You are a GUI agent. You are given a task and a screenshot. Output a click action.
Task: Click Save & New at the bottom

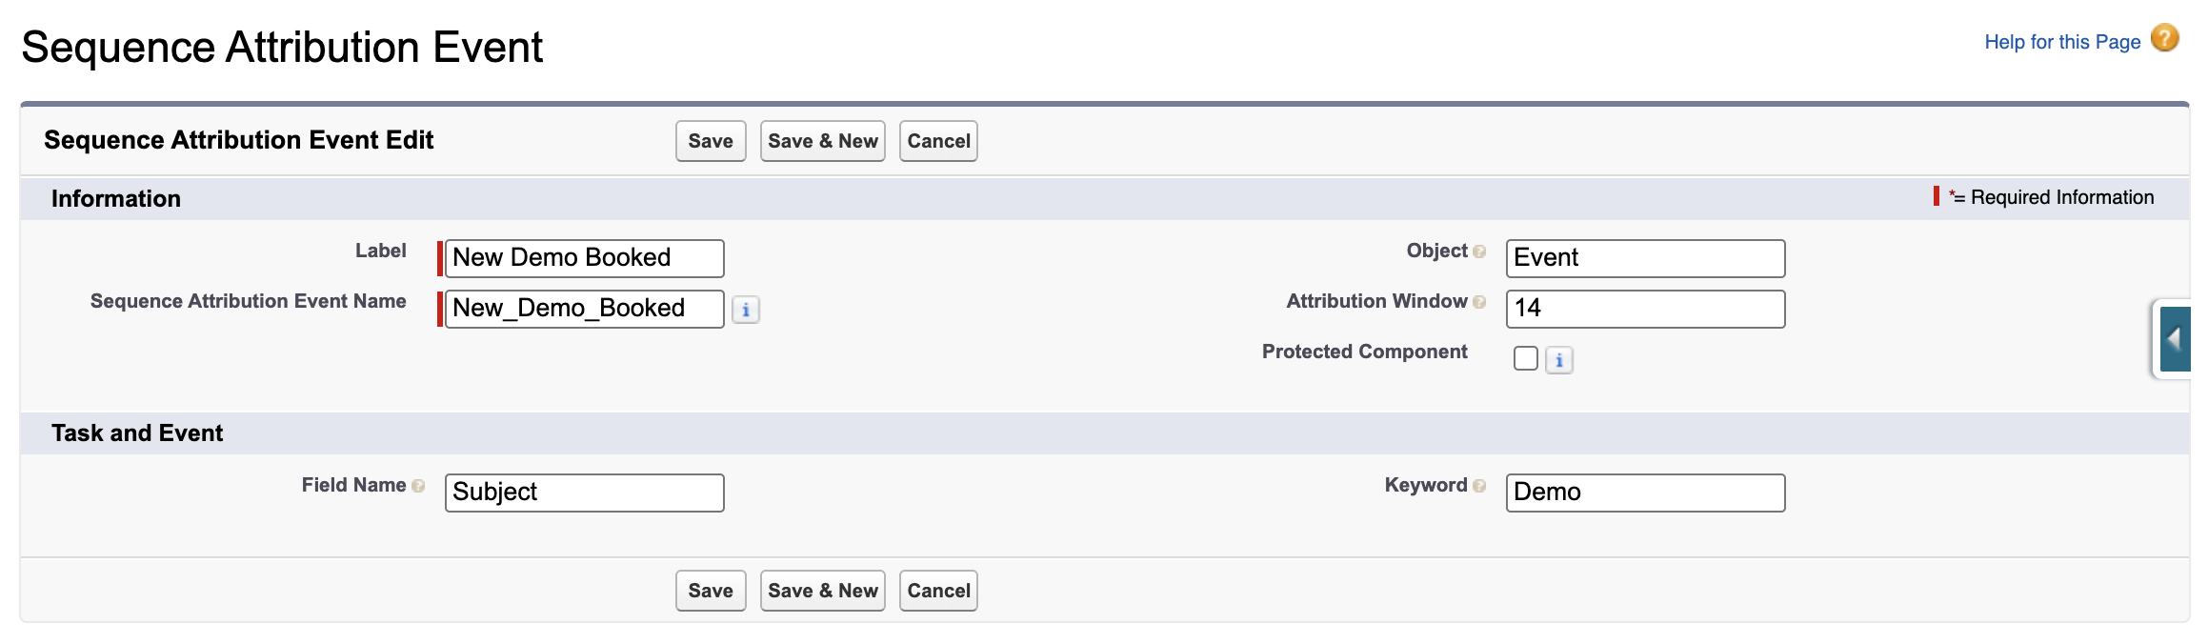pyautogui.click(x=822, y=590)
